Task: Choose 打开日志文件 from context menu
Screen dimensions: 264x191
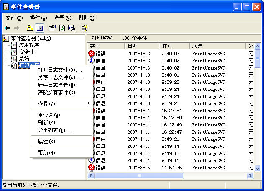Action: coord(60,70)
